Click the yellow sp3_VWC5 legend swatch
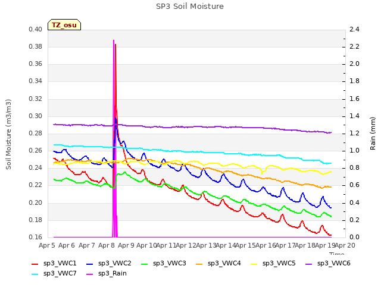Screen dimensions: 381x285 coord(254,264)
